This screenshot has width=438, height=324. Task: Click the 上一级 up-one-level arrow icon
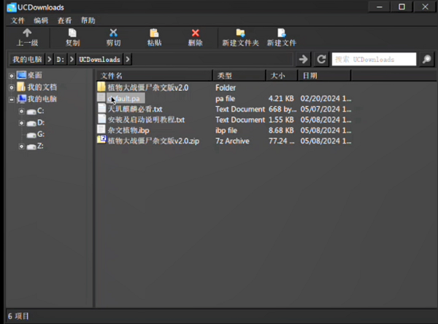click(x=27, y=33)
